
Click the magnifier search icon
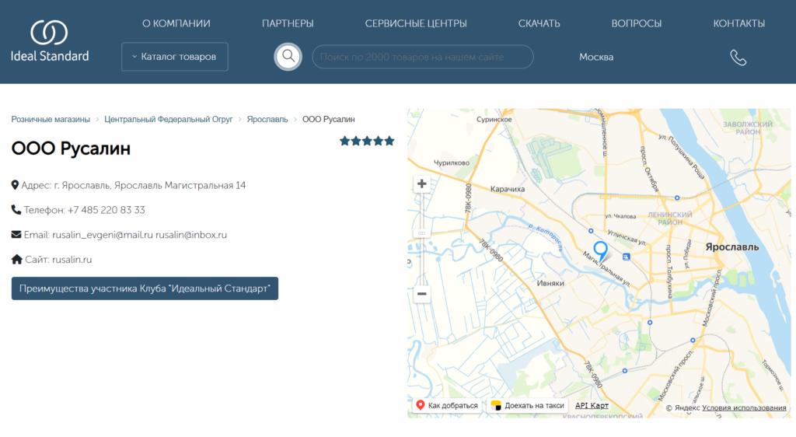(288, 56)
